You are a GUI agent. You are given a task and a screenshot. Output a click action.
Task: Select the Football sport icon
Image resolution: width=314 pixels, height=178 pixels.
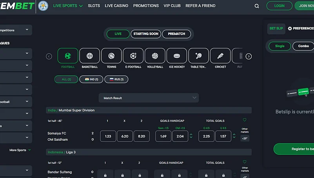68,56
